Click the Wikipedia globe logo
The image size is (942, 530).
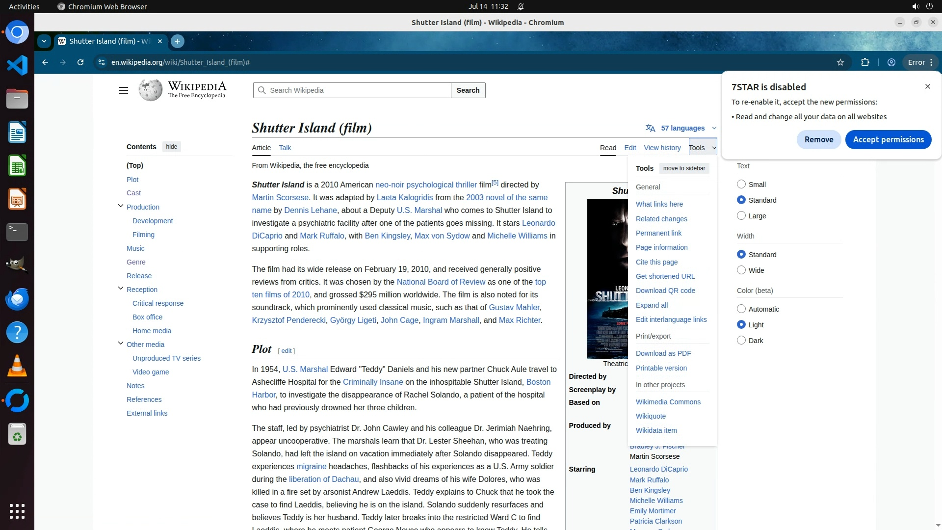click(x=151, y=90)
